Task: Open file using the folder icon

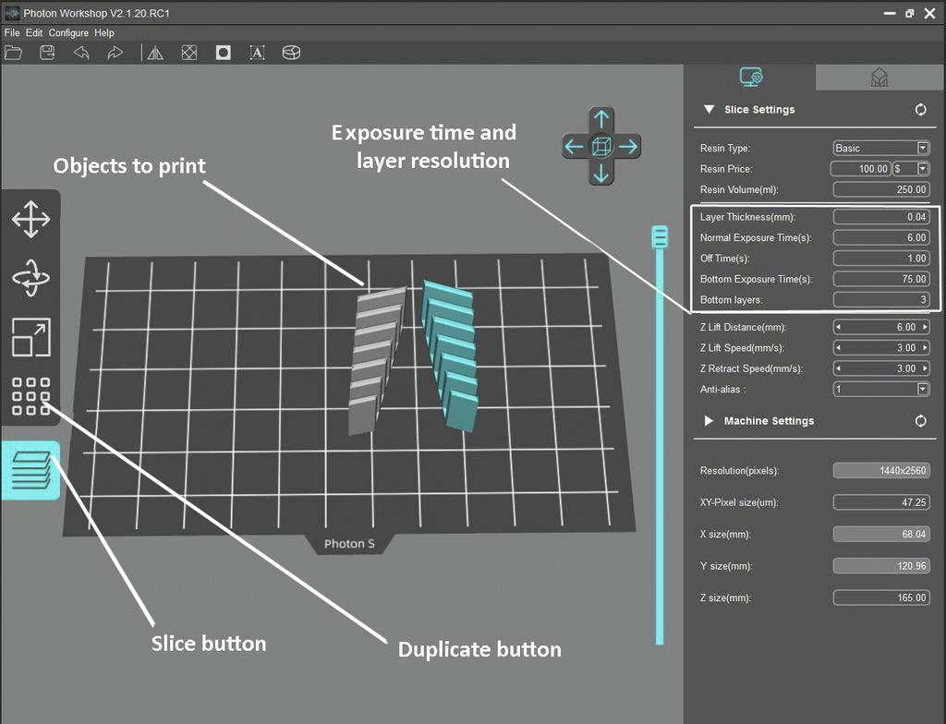Action: [x=13, y=53]
